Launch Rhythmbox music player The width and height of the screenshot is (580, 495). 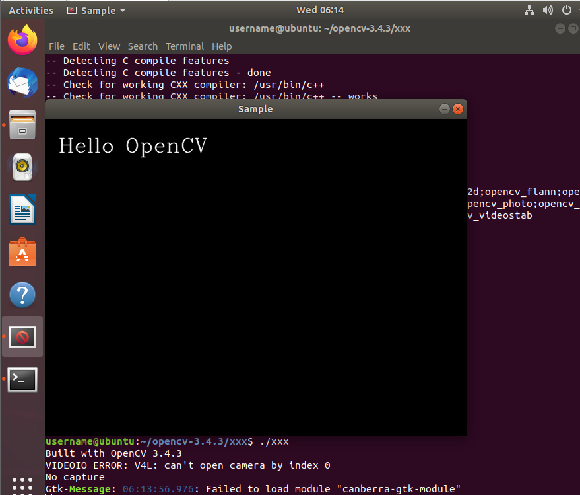[22, 167]
